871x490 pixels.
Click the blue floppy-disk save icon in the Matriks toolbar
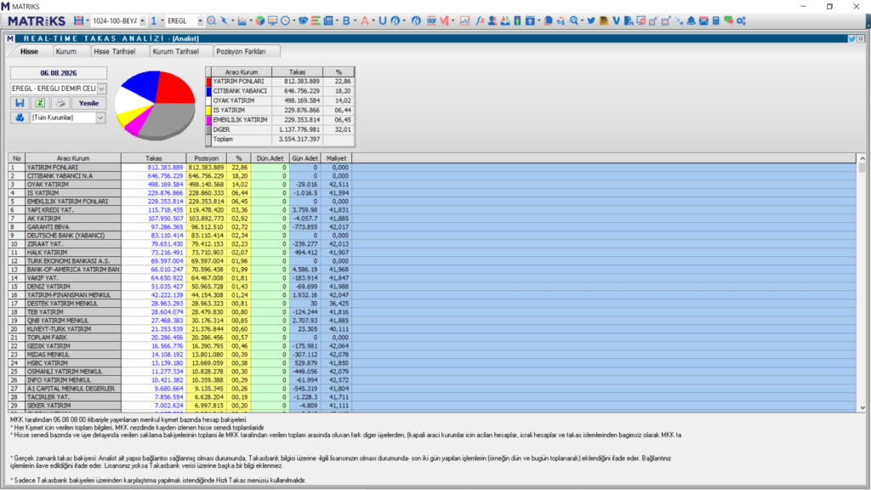[x=78, y=20]
